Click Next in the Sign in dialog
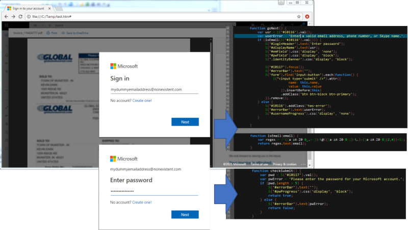The height and width of the screenshot is (230, 408). pos(185,122)
